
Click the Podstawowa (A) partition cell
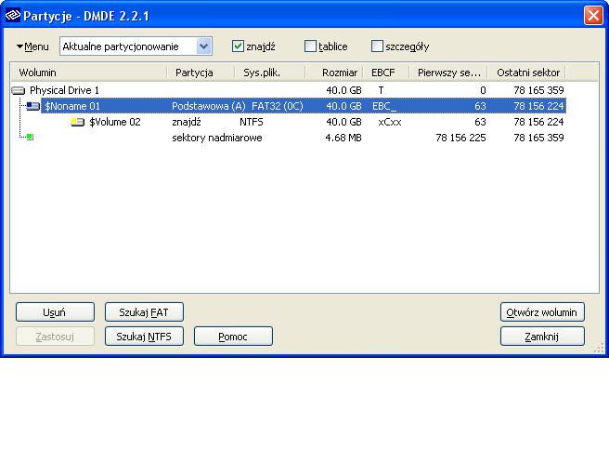click(x=209, y=106)
